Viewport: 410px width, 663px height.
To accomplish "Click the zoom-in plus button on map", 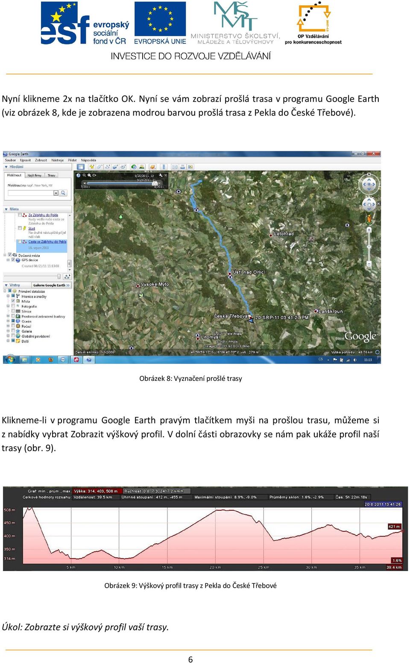I will 369,230.
